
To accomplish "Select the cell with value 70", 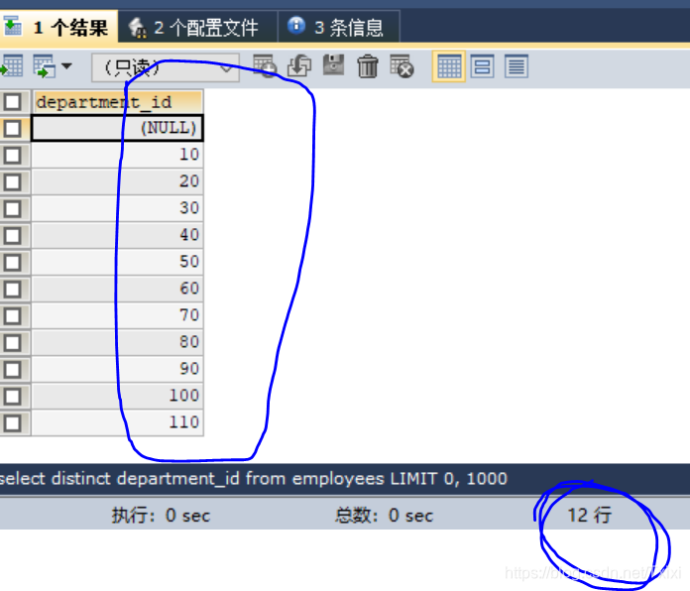I will (118, 316).
